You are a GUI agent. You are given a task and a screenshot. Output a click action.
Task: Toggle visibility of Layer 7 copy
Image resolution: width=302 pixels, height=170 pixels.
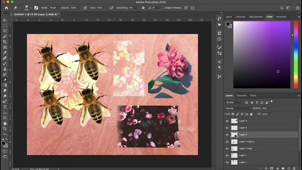click(227, 149)
